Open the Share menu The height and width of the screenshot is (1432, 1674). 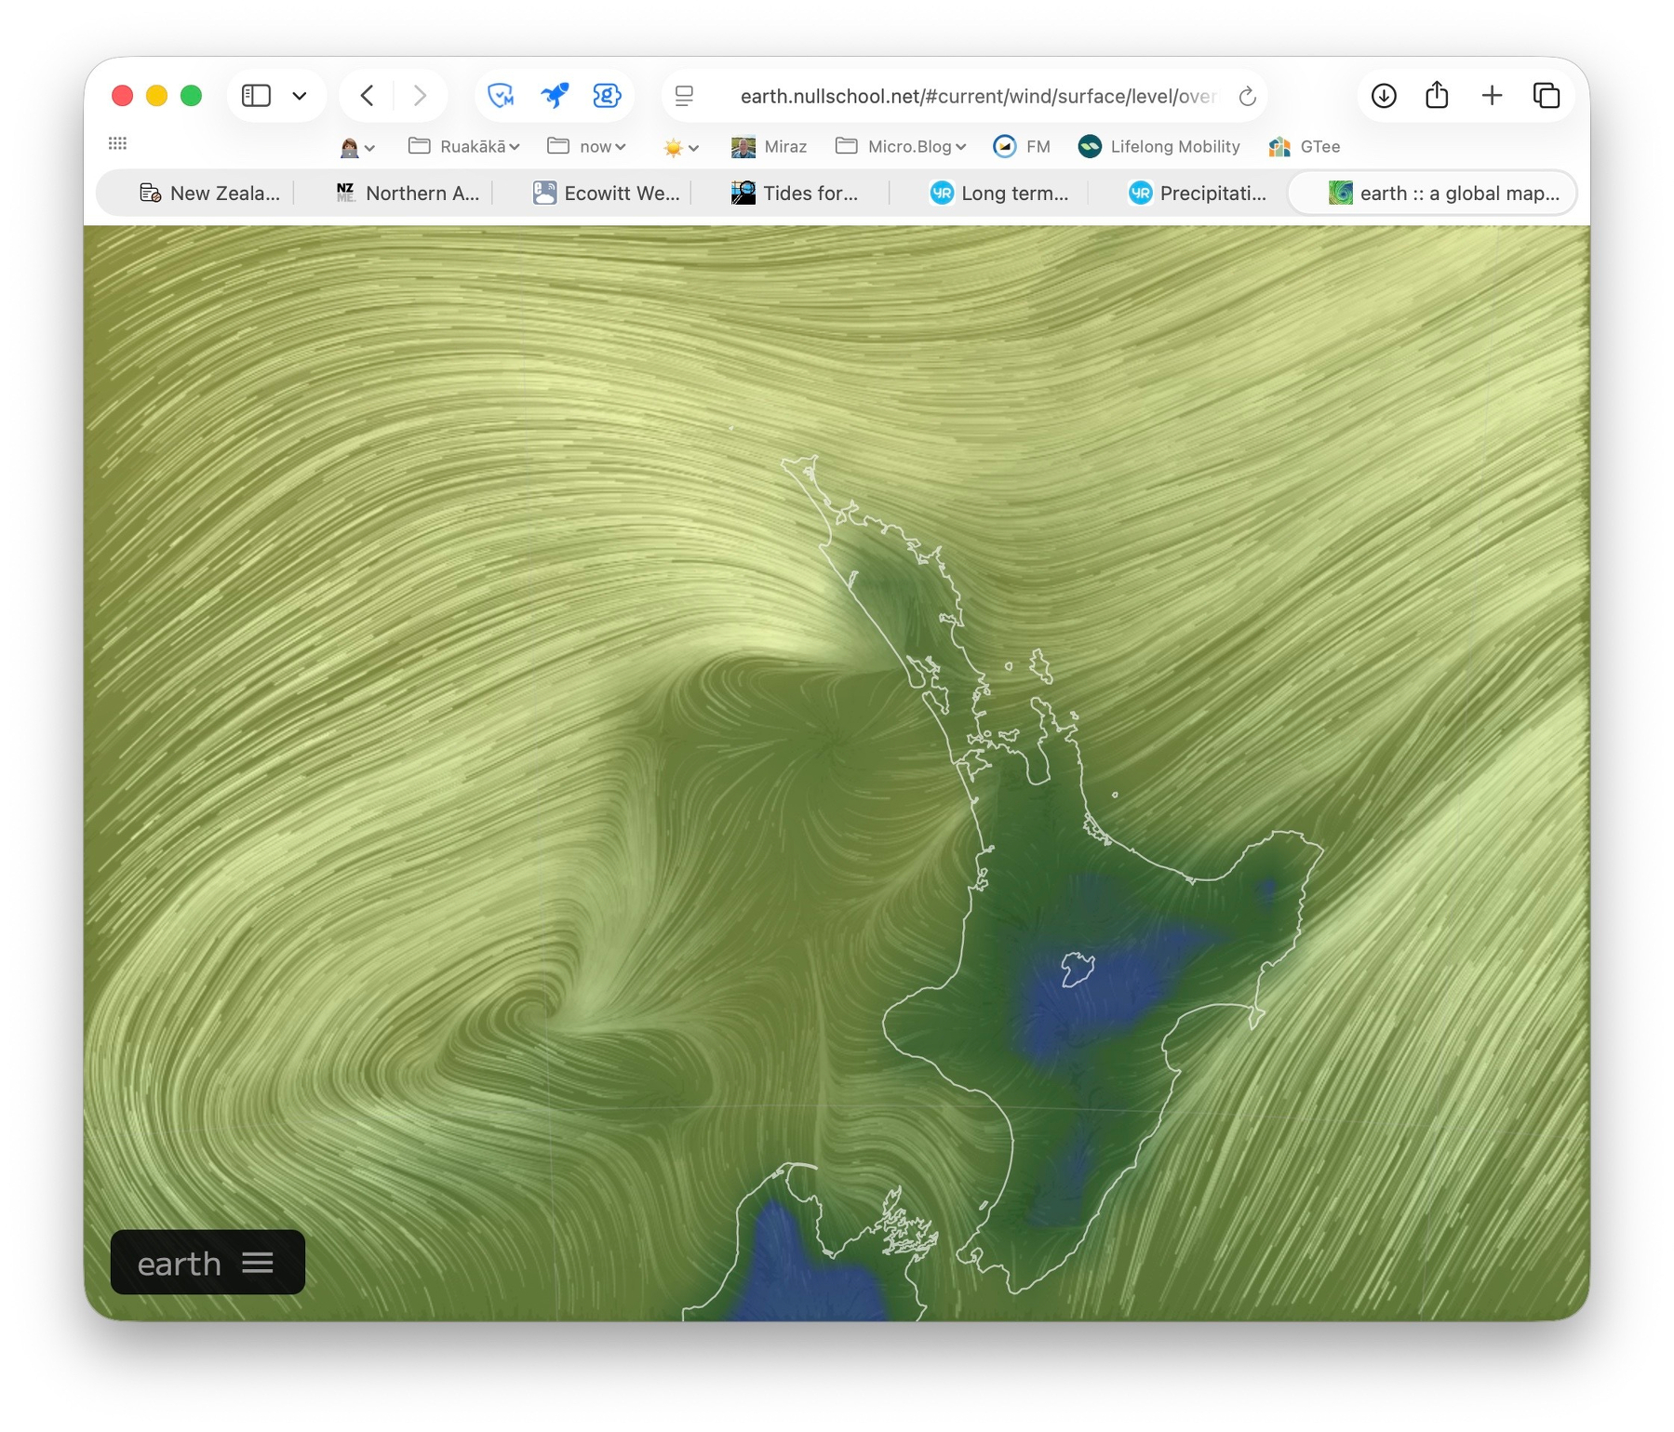pyautogui.click(x=1437, y=95)
